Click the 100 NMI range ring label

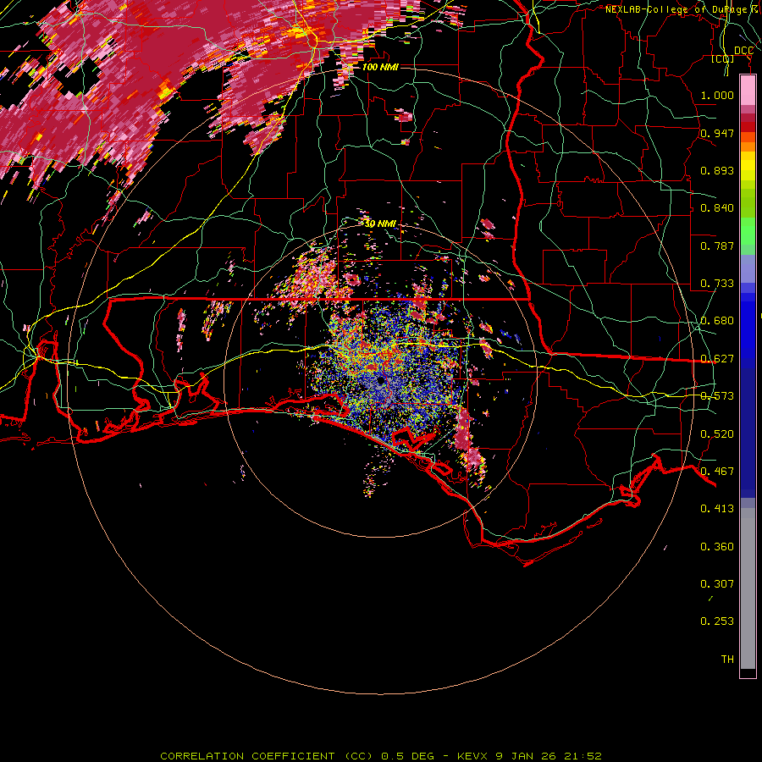tap(380, 67)
